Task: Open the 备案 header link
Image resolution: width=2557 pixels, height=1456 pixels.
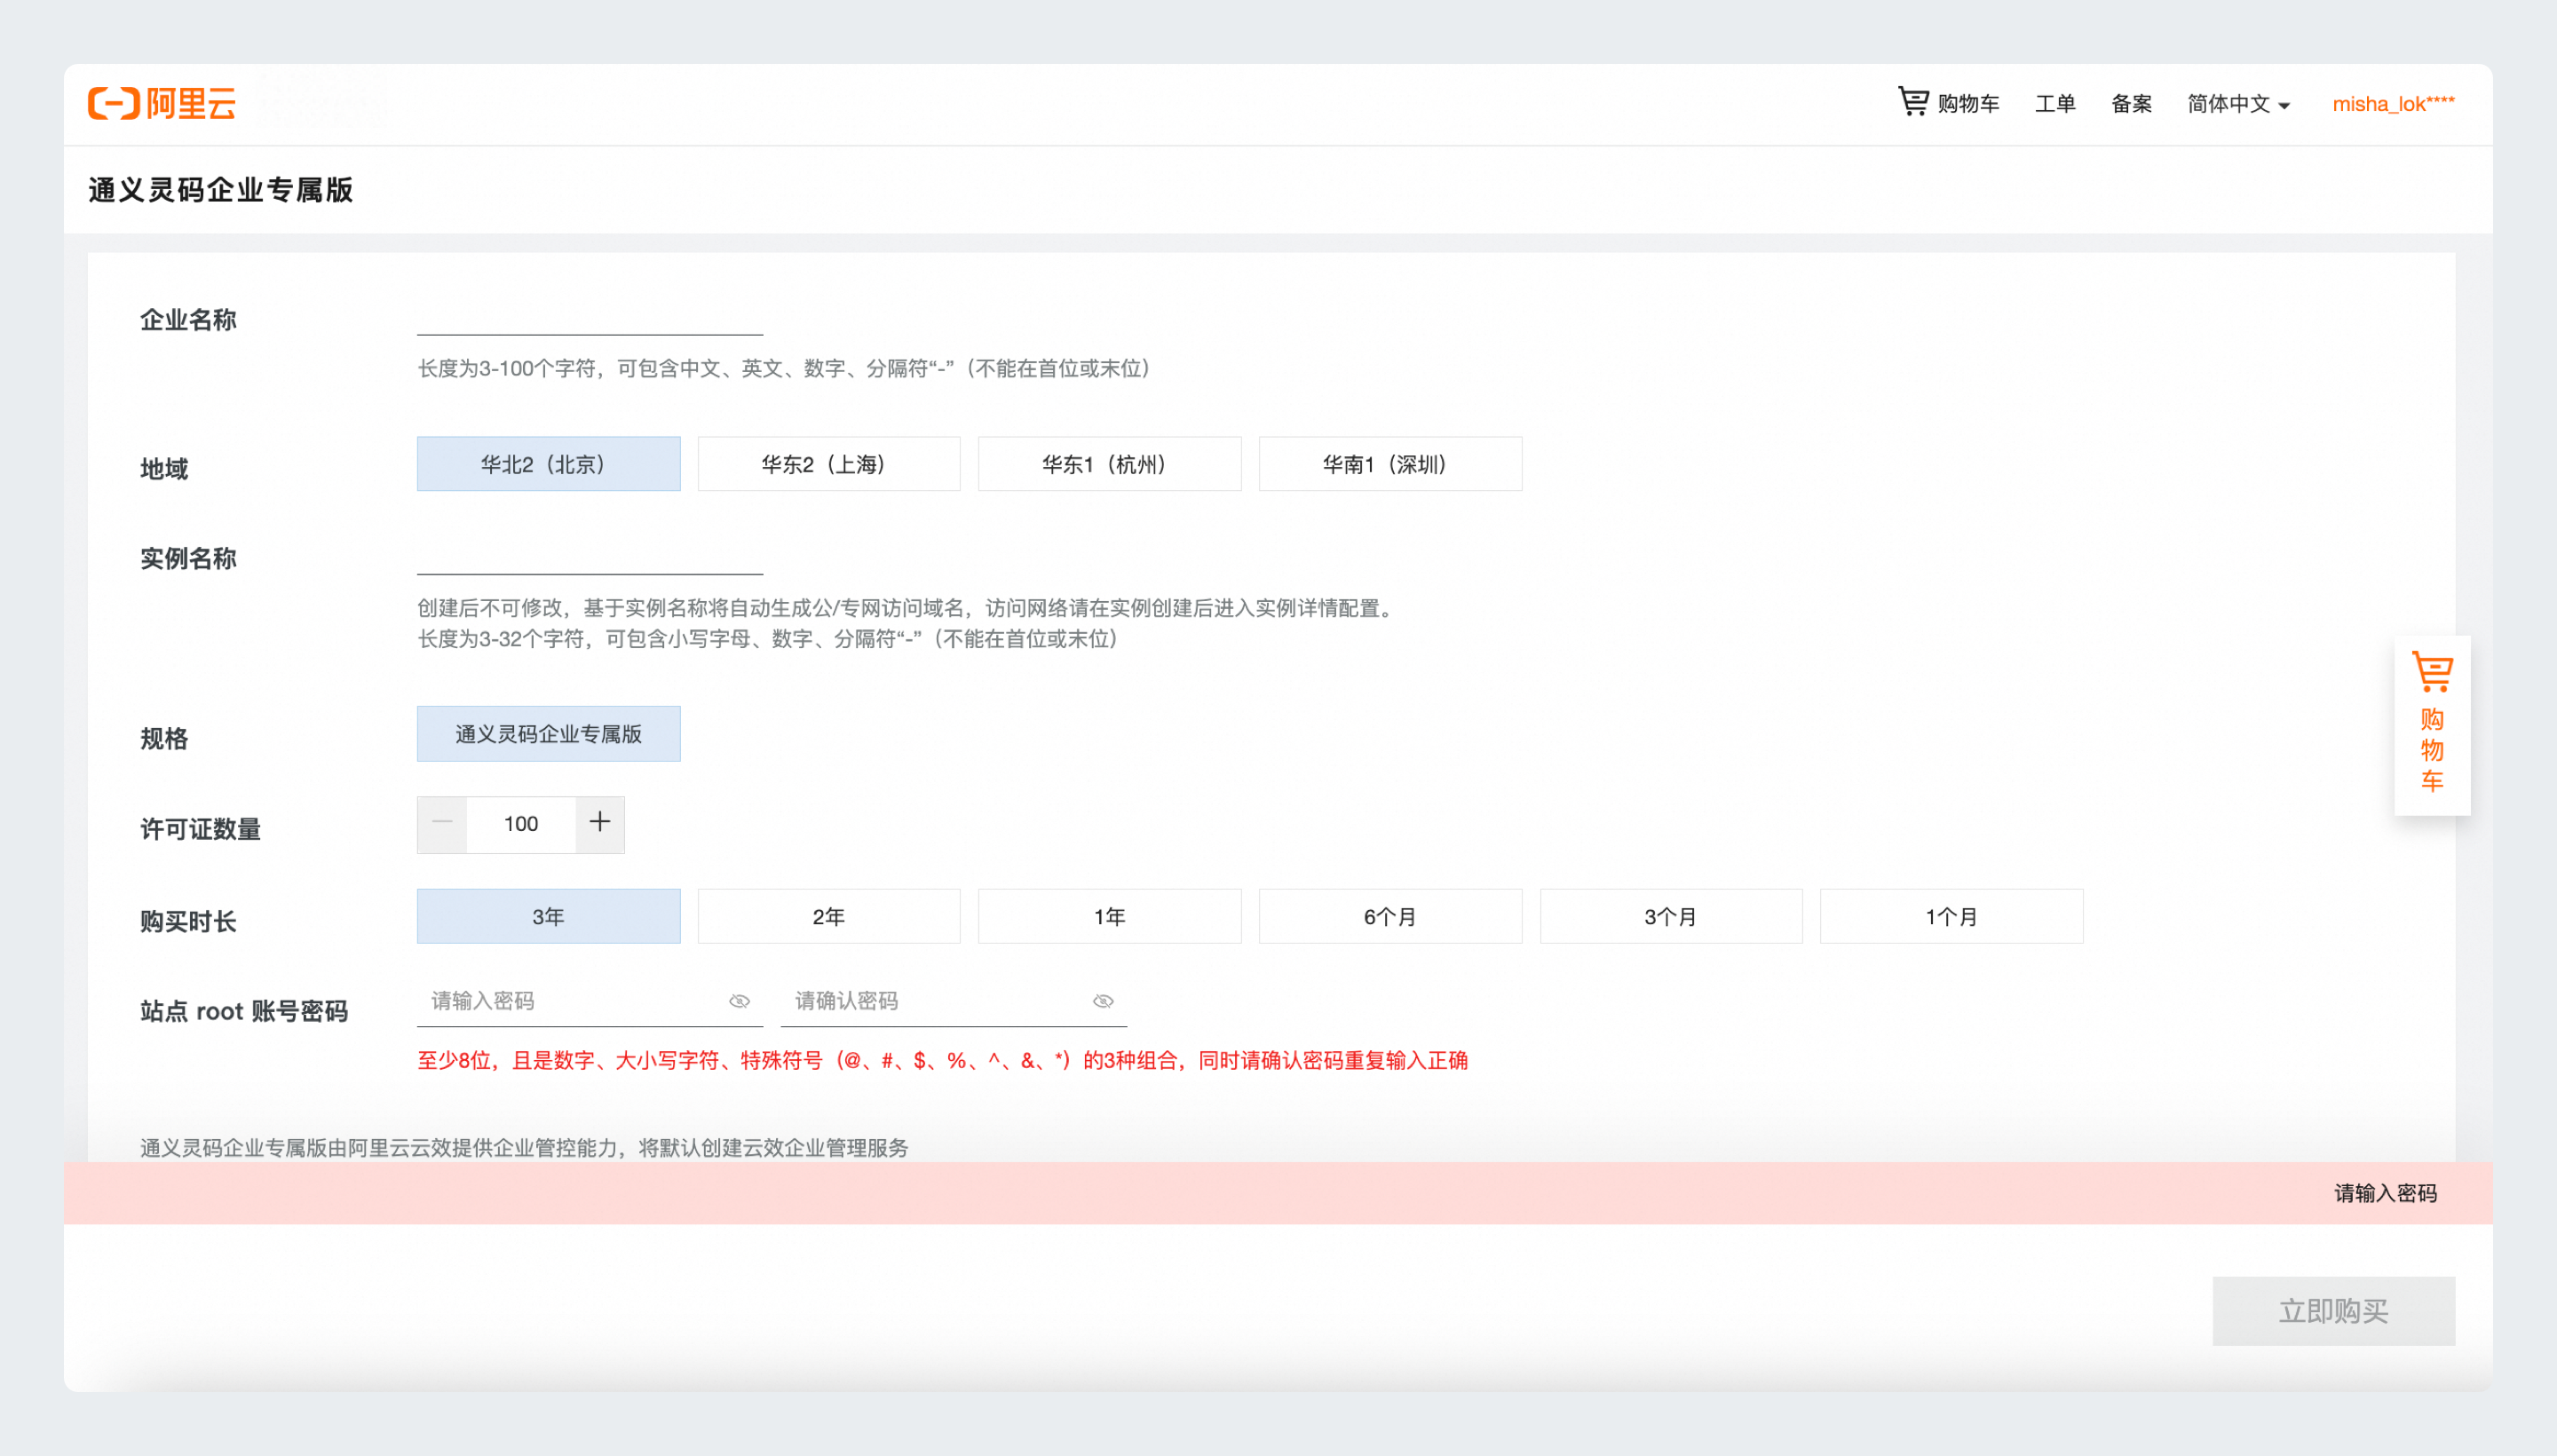Action: (x=2131, y=104)
